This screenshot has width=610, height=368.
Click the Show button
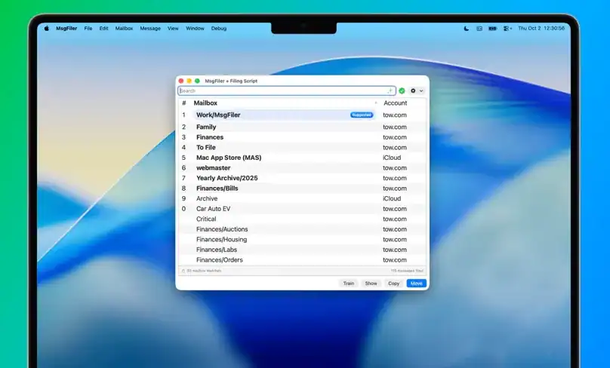coord(371,284)
